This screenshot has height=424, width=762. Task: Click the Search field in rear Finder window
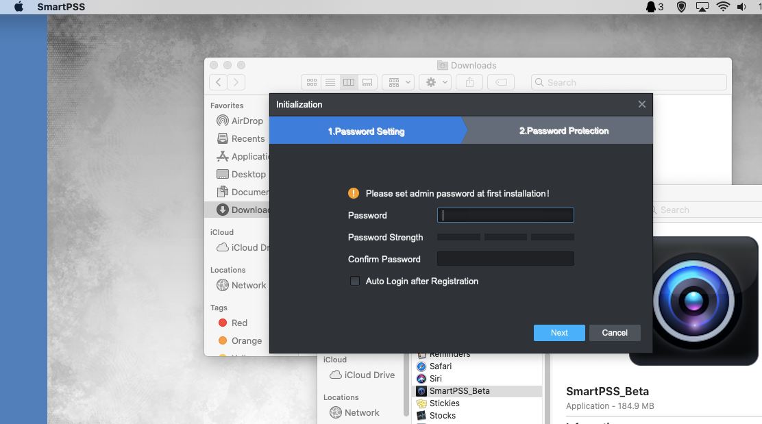click(707, 210)
